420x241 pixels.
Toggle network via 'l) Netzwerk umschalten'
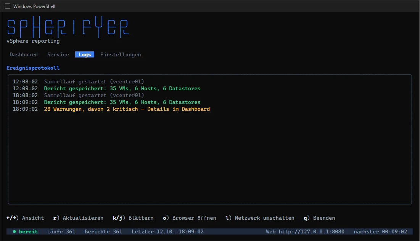pyautogui.click(x=260, y=218)
